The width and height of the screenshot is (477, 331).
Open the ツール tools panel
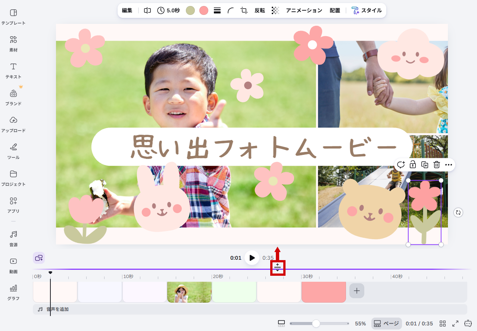coord(13,151)
